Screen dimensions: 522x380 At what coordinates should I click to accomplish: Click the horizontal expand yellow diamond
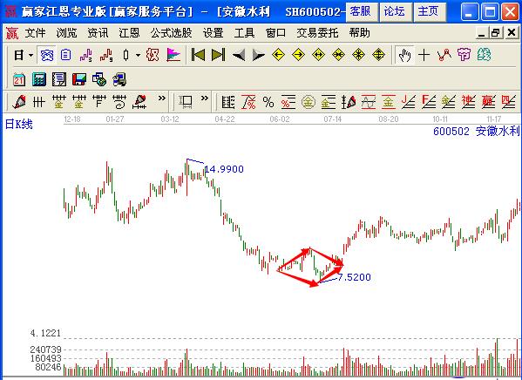coord(318,55)
